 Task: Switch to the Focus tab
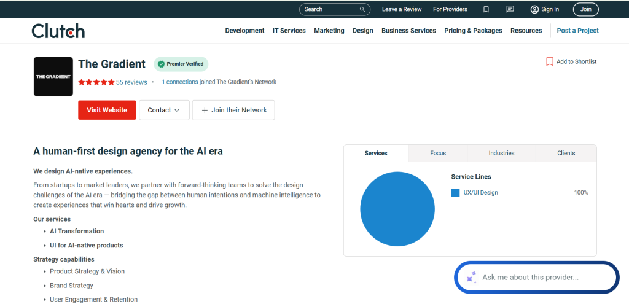click(x=438, y=153)
